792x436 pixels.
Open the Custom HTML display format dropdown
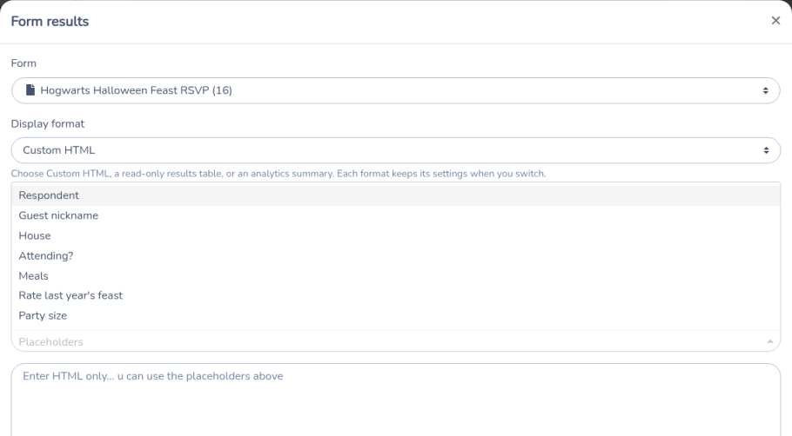pos(395,150)
